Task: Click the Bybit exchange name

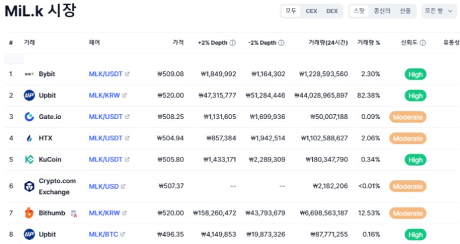Action: click(x=47, y=74)
